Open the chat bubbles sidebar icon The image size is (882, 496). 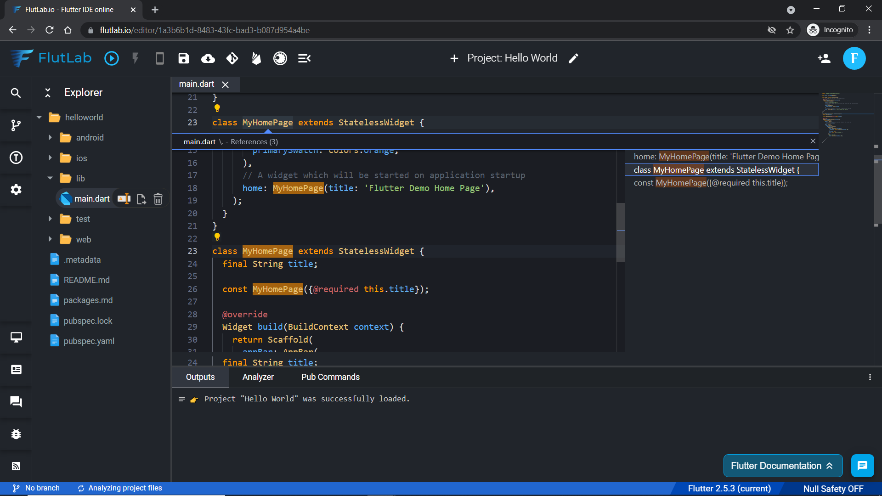coord(16,402)
